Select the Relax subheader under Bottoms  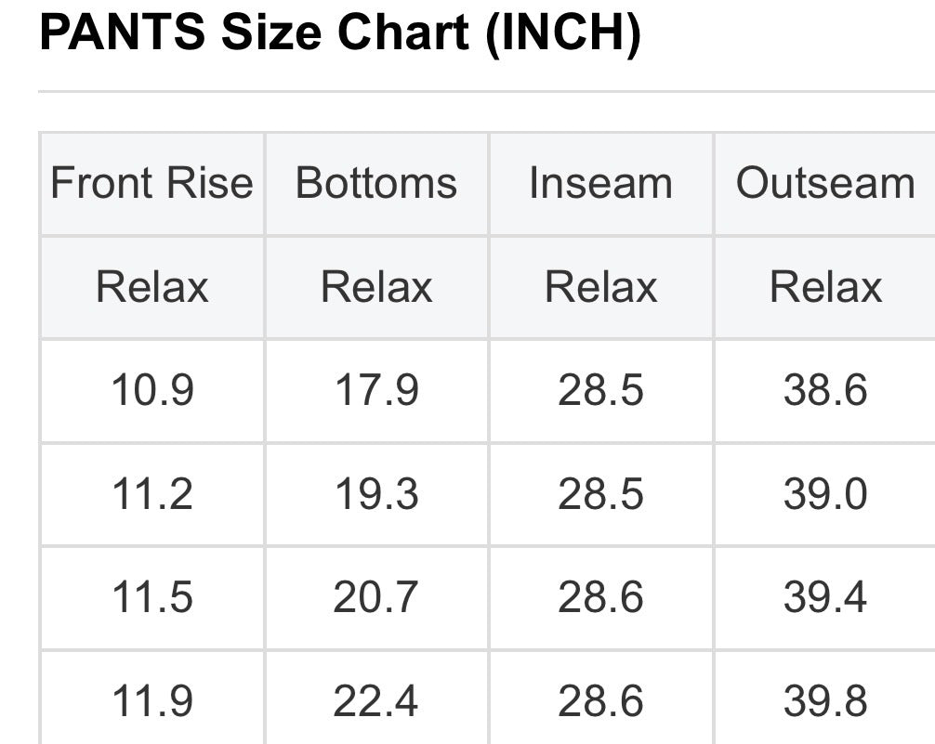tap(376, 287)
